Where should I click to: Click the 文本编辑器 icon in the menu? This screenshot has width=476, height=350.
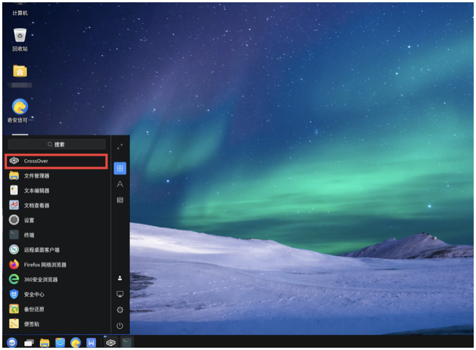coord(14,191)
